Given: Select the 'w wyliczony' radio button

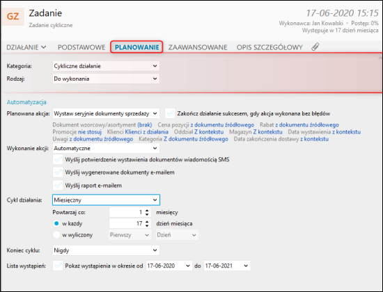Looking at the screenshot, I should 56,235.
